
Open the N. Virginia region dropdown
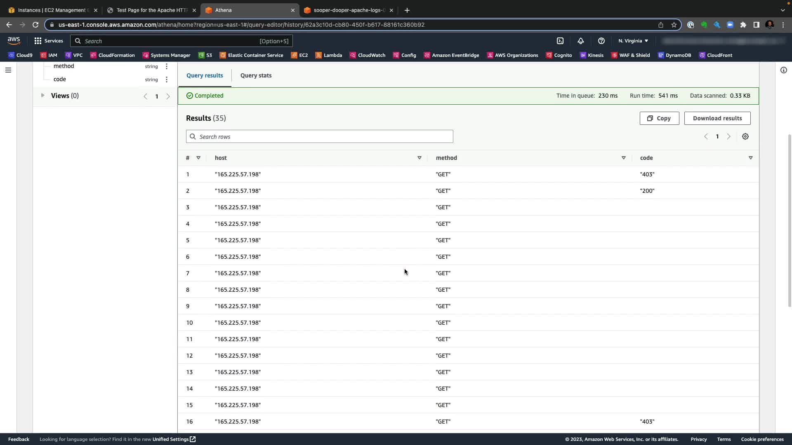coord(633,41)
